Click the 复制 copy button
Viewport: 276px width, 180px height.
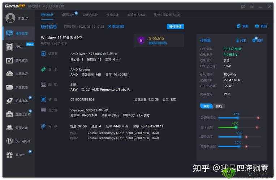pyautogui.click(x=242, y=26)
